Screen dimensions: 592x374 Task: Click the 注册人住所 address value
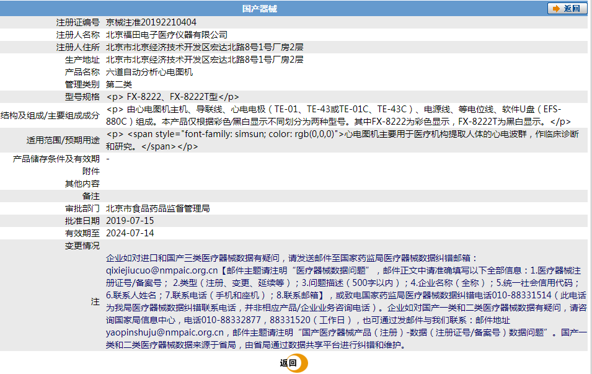[x=205, y=47]
